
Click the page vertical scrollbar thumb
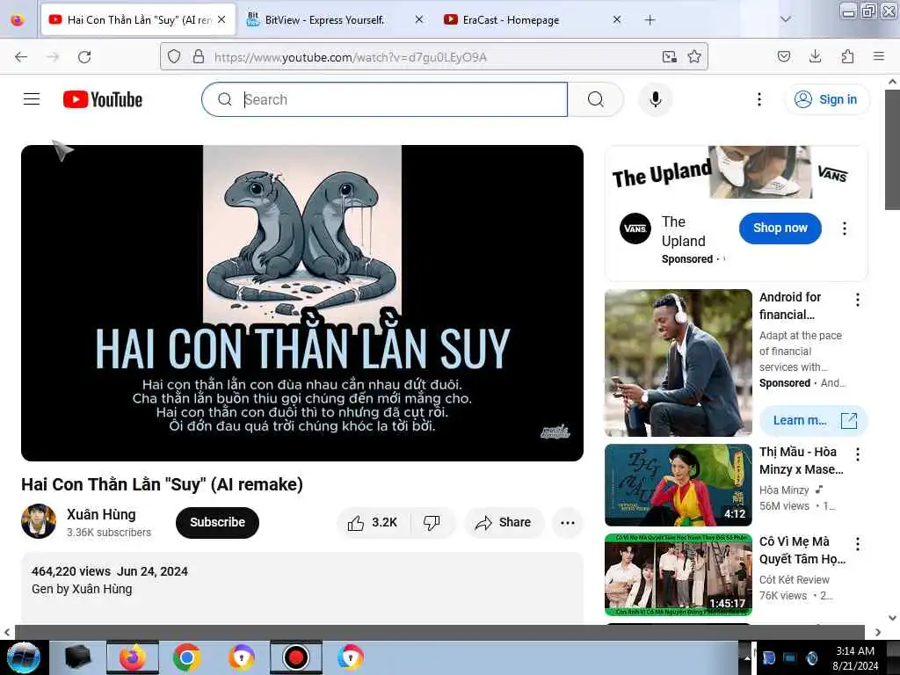(893, 150)
